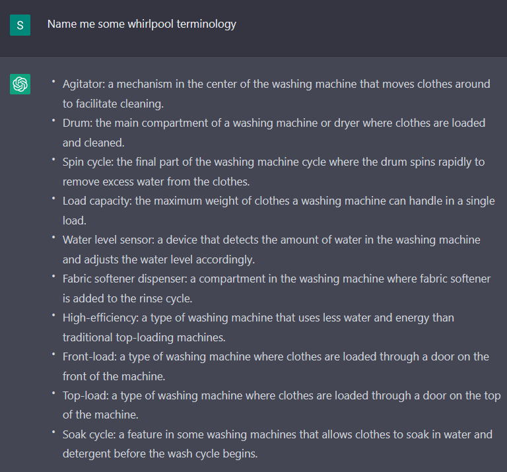The image size is (507, 472).
Task: Click the 'Load capacity' bullet term
Action: point(97,201)
